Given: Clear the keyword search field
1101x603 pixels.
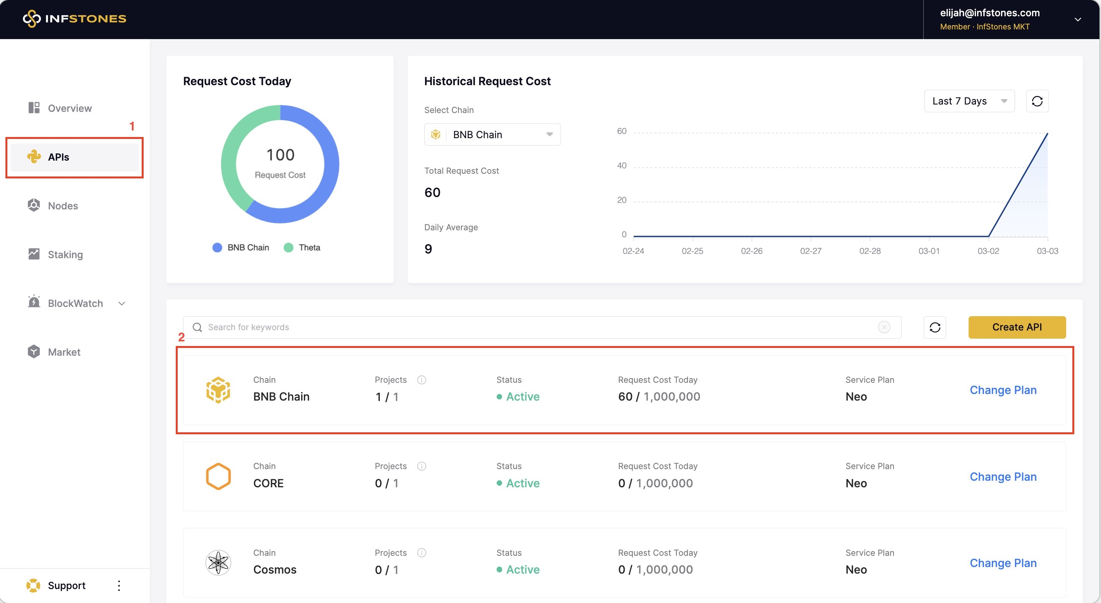Looking at the screenshot, I should (884, 327).
